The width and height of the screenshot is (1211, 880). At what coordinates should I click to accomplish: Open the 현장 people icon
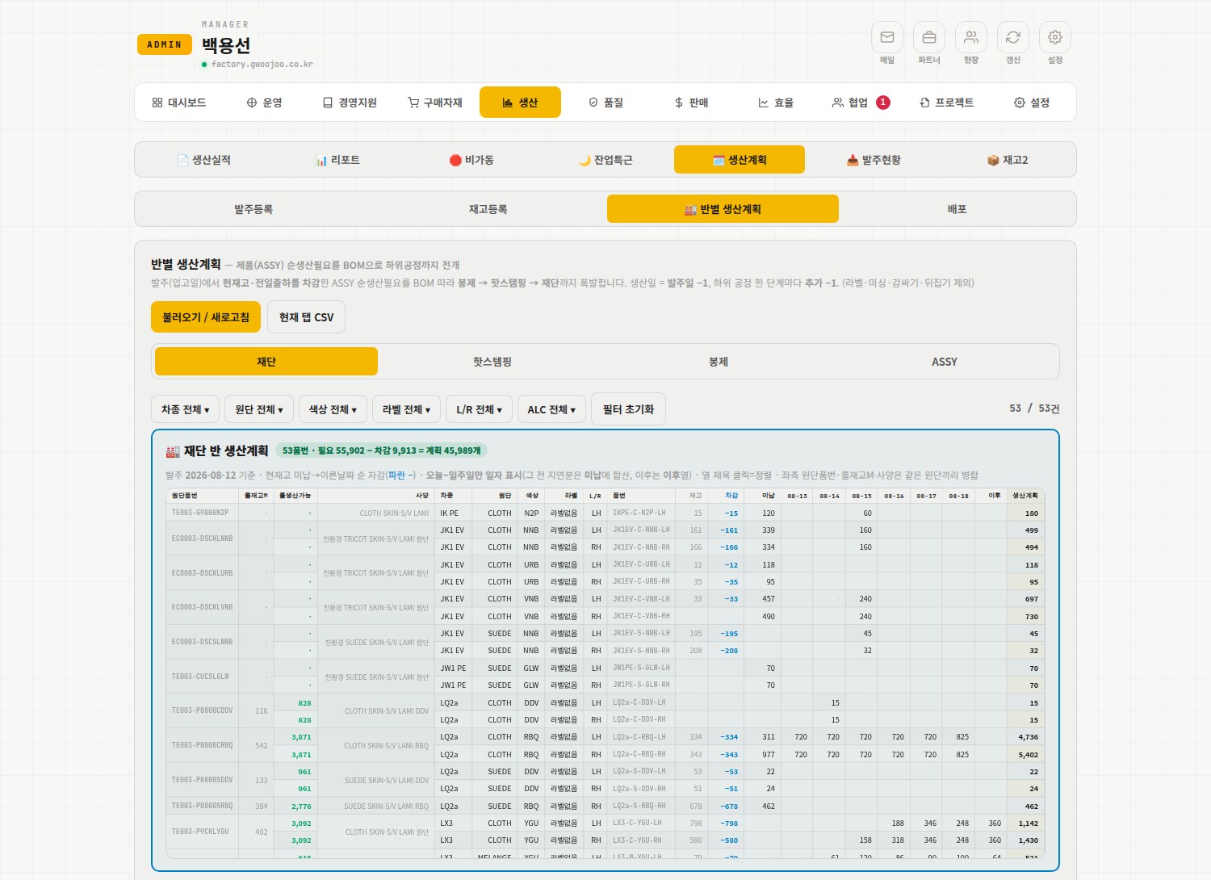click(x=971, y=37)
